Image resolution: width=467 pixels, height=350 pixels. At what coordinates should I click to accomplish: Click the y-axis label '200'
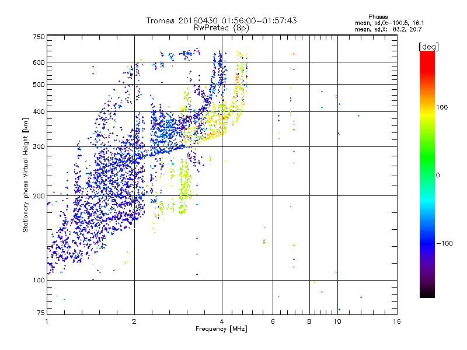pos(39,196)
